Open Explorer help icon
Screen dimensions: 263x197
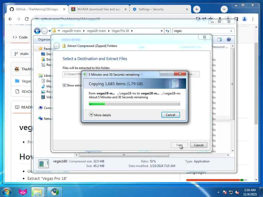click(x=229, y=40)
